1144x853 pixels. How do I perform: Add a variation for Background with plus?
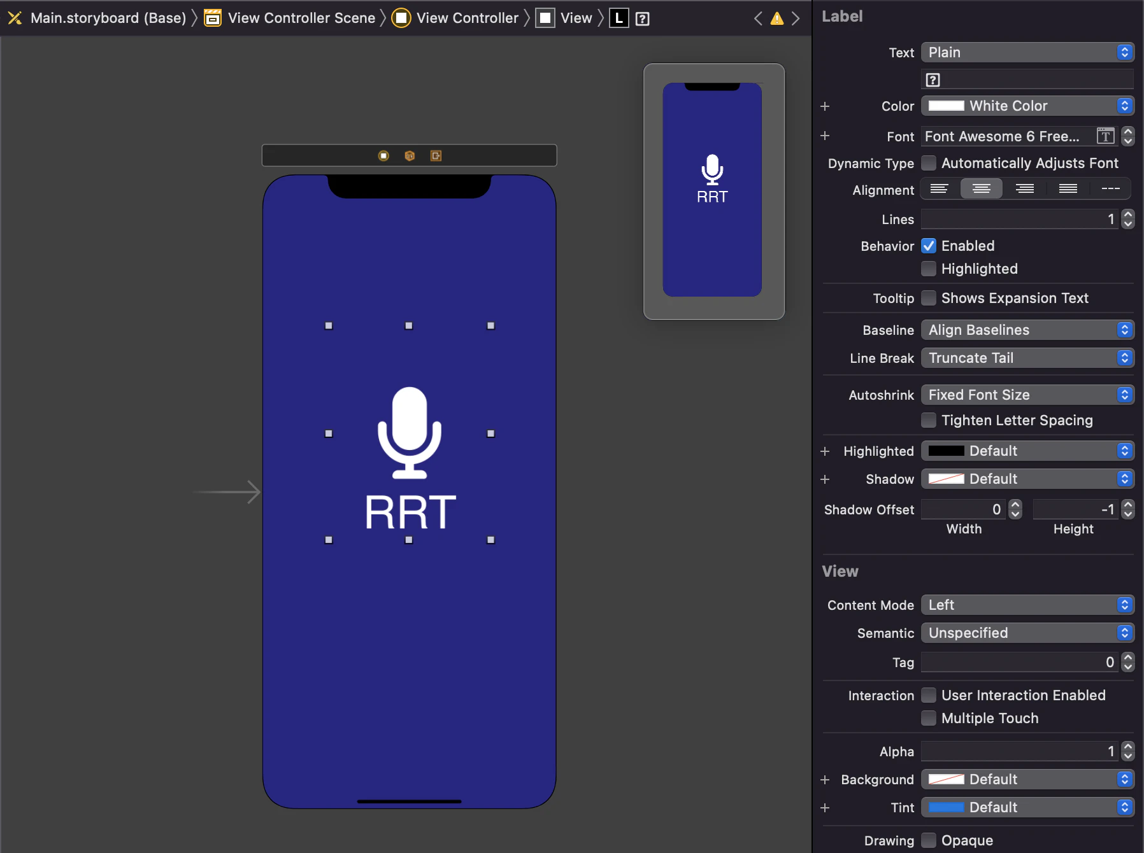pos(825,780)
